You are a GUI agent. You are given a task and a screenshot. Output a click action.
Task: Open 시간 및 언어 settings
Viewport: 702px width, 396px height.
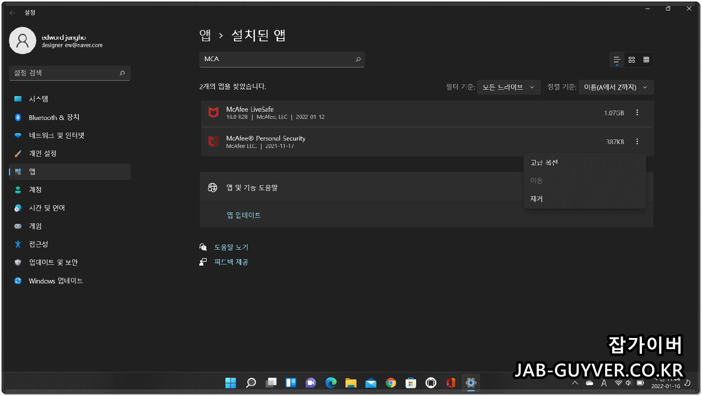tap(70, 208)
